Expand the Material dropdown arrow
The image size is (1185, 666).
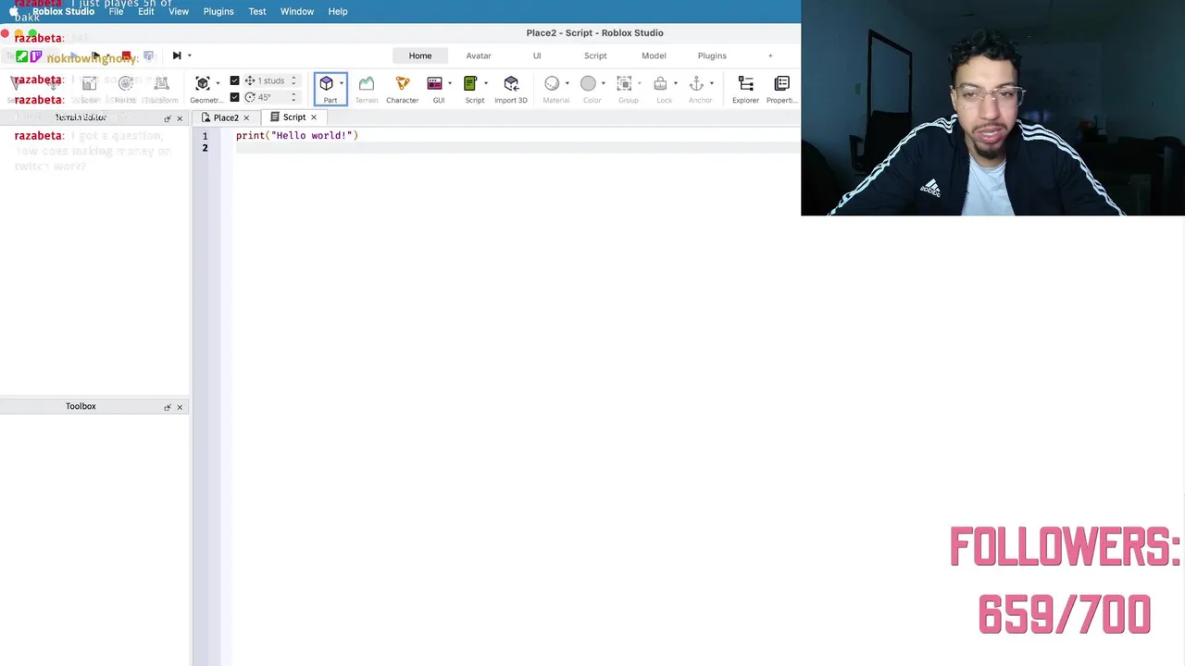(x=568, y=84)
